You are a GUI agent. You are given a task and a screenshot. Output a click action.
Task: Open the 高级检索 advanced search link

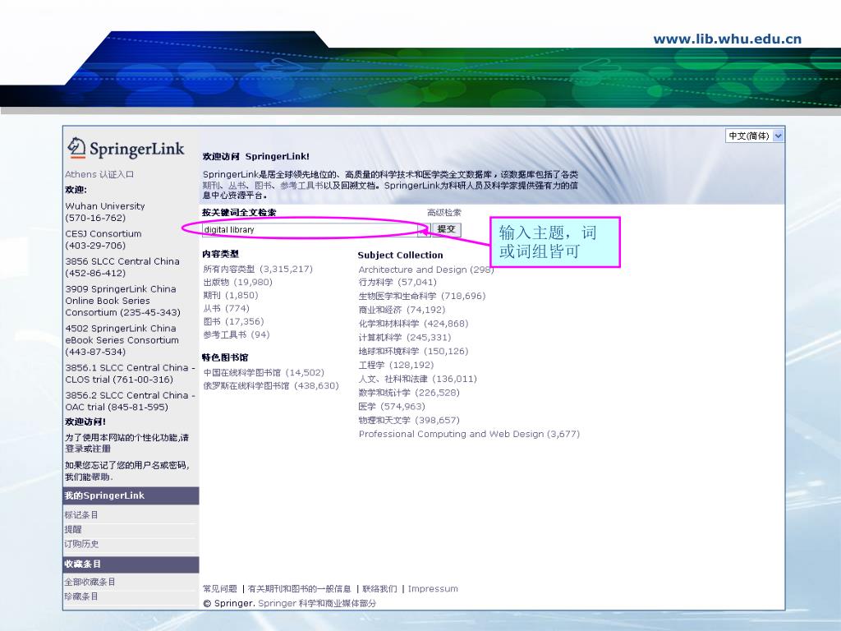click(x=444, y=213)
